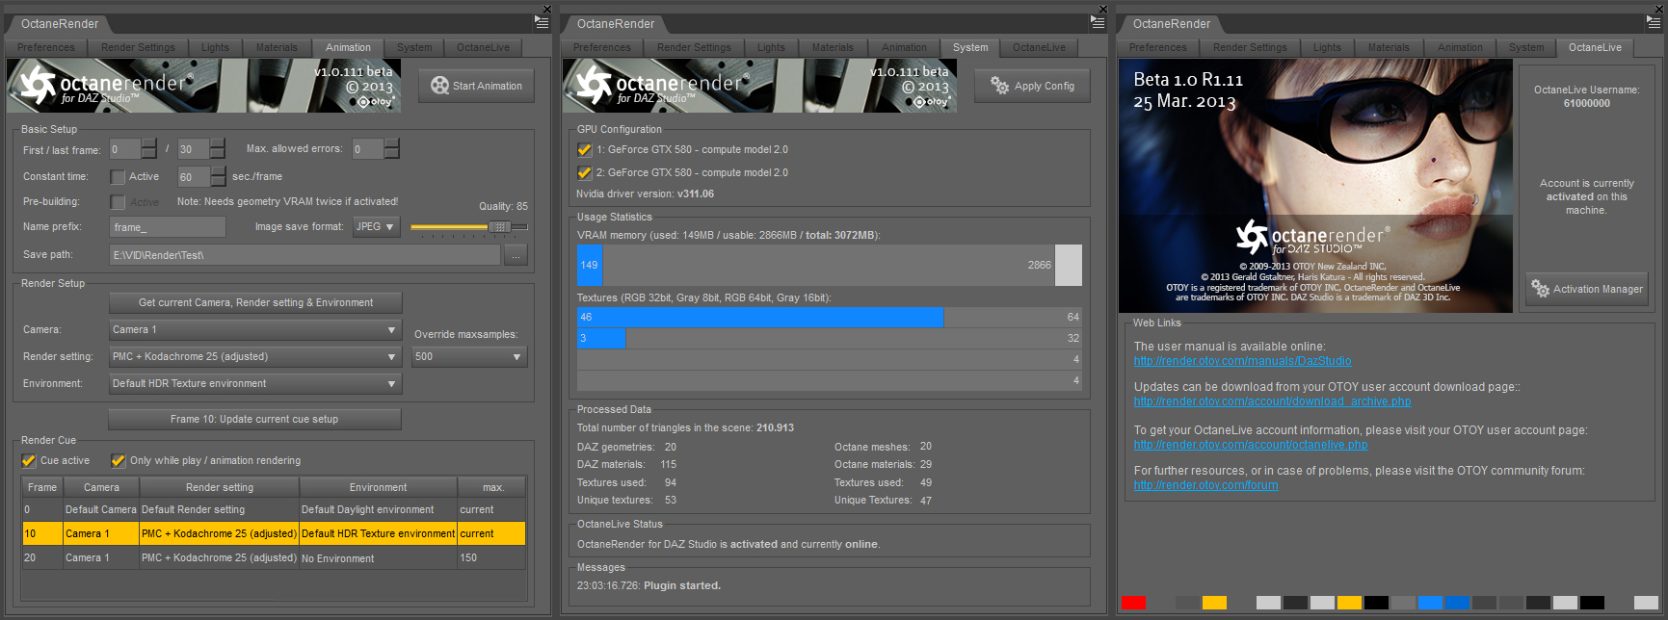Select the highlighted render cue row for frame 10

pos(274,533)
